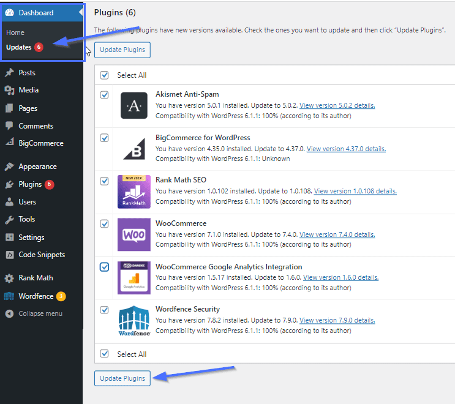
Task: Toggle the bottom Select All checkbox
Action: (105, 354)
